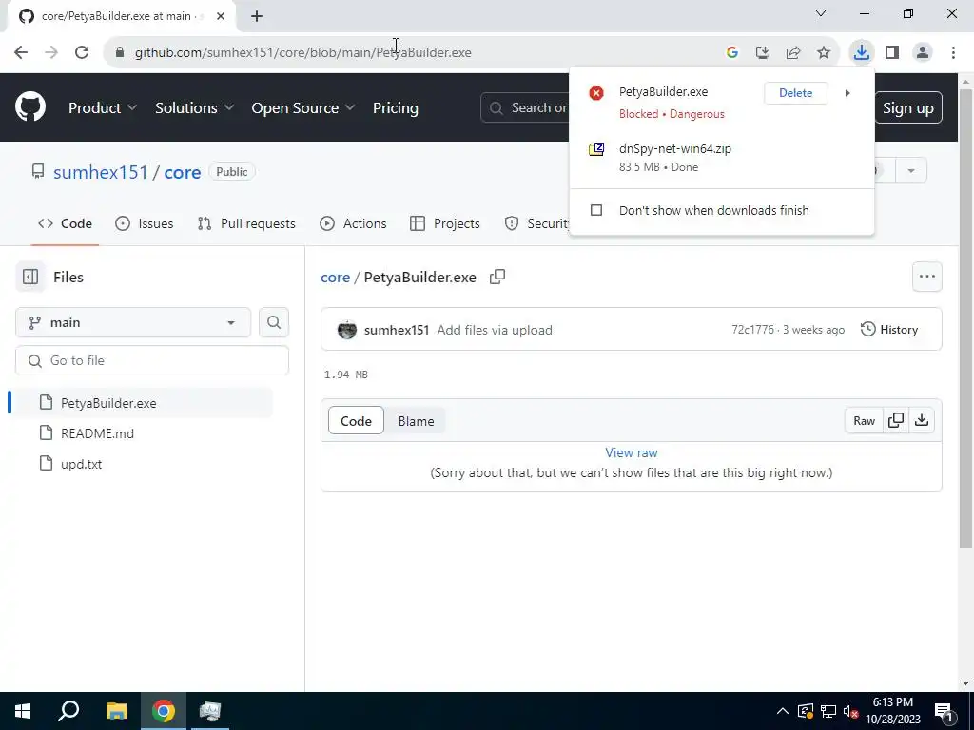Search files with the magnifier button

pos(274,323)
